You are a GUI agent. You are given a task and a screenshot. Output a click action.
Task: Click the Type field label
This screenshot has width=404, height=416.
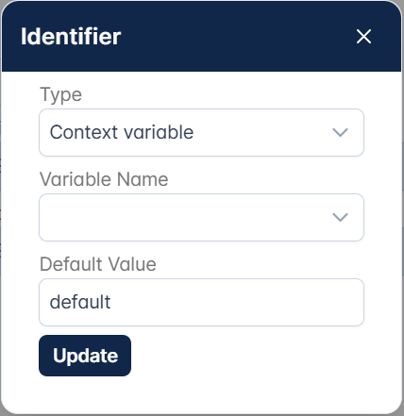(x=60, y=94)
